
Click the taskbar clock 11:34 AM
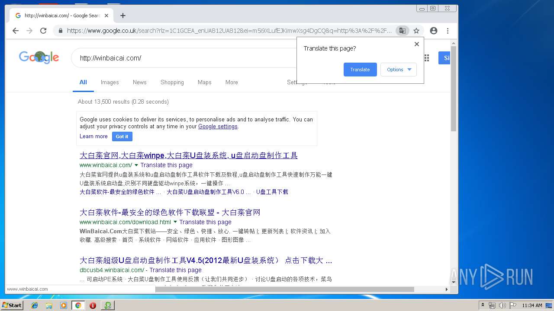tap(532, 305)
